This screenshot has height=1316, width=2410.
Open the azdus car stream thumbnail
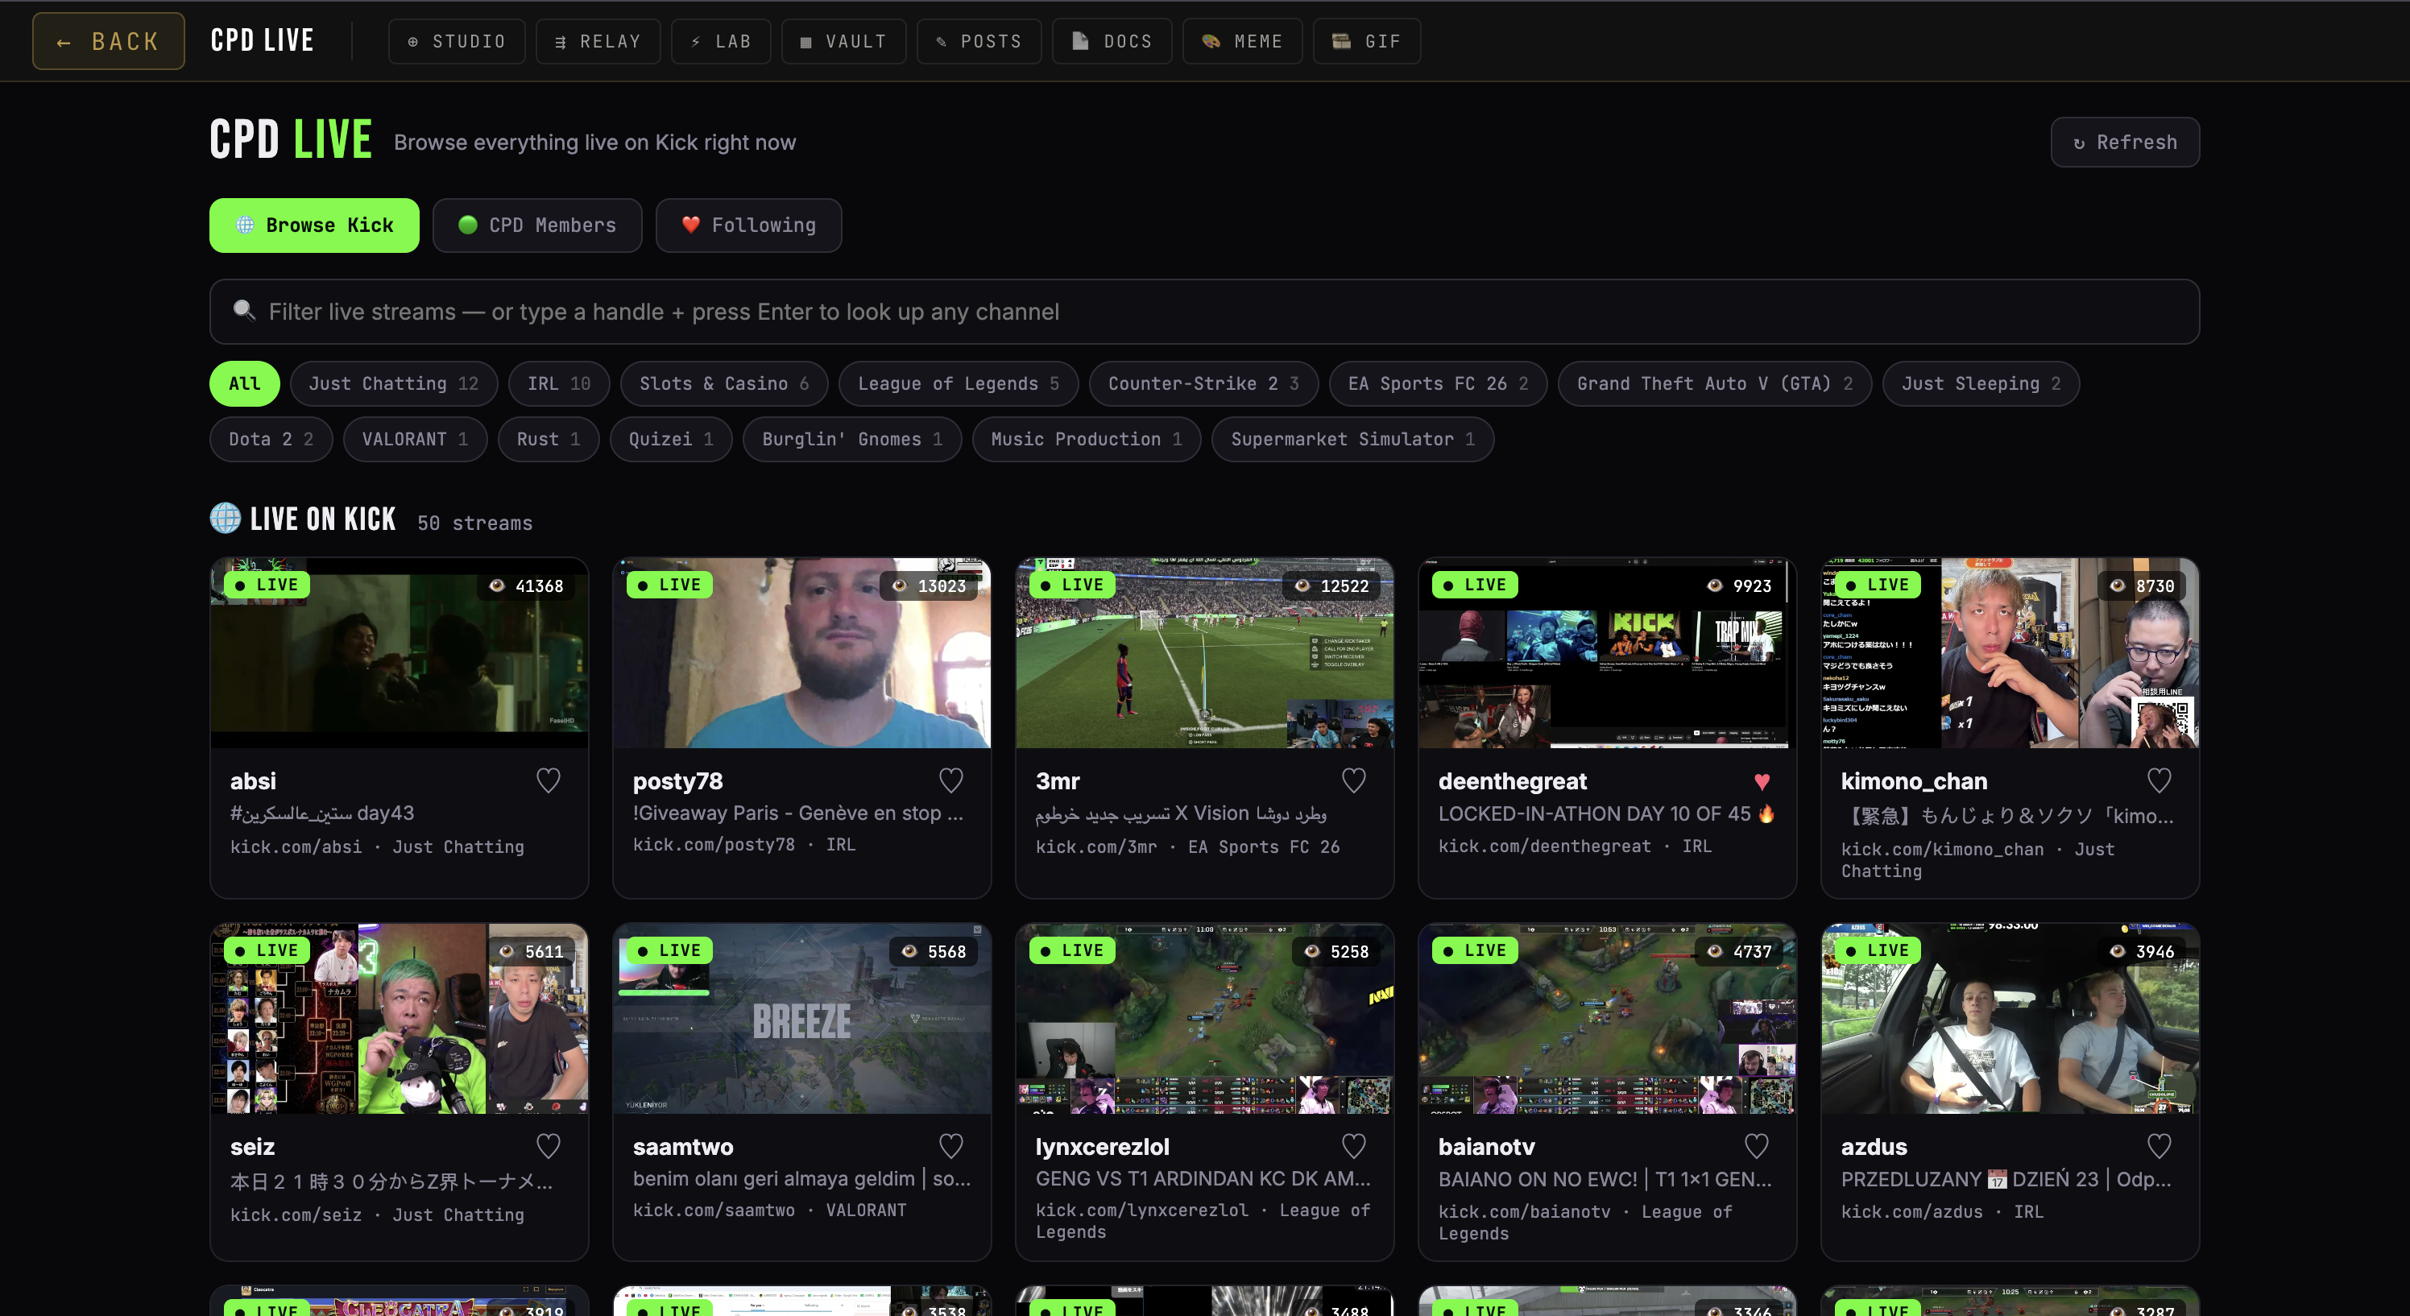(x=2010, y=1019)
